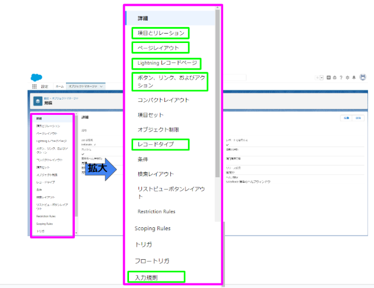
Task: Click the user profile avatar
Action: [x=362, y=77]
